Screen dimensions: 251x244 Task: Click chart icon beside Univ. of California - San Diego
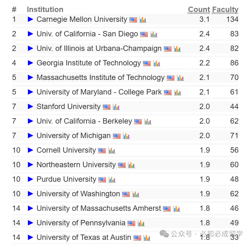154,34
